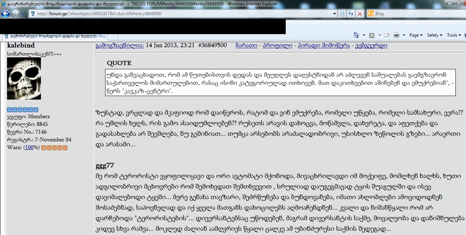Open the Tools menu

pyautogui.click(x=454, y=35)
